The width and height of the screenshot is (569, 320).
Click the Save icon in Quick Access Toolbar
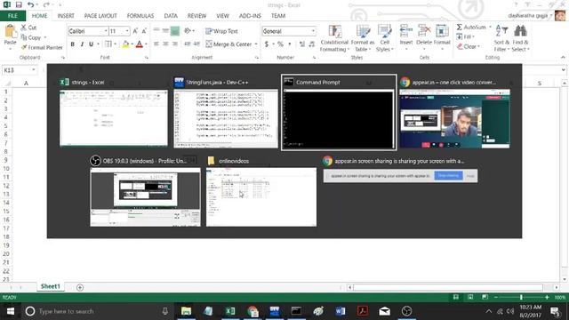(x=19, y=4)
